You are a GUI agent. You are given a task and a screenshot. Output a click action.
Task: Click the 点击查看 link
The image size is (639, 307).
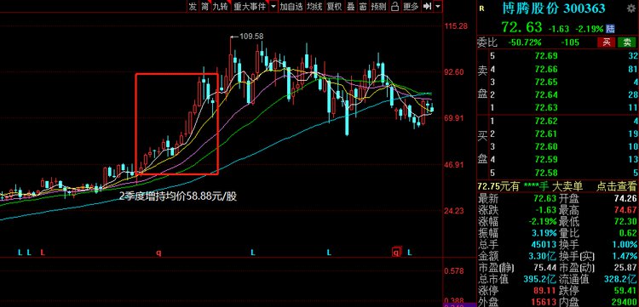(617, 186)
